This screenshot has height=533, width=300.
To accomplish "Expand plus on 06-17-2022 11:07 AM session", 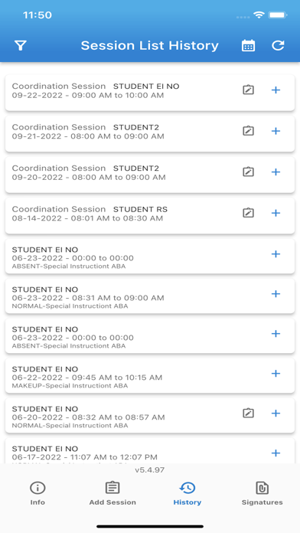I will point(276,453).
